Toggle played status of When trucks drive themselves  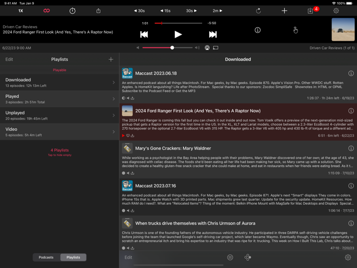pos(123,248)
